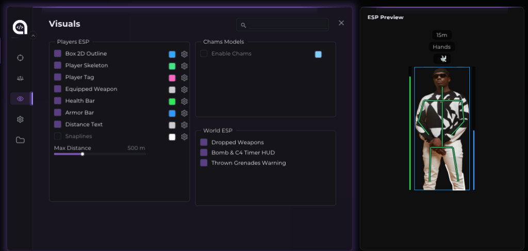Collapse sidebar with the chevron button

coord(32,35)
